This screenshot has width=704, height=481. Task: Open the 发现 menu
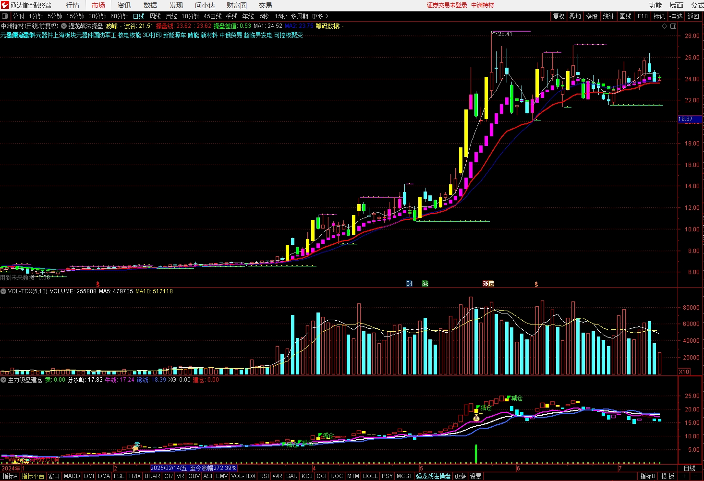click(x=176, y=5)
